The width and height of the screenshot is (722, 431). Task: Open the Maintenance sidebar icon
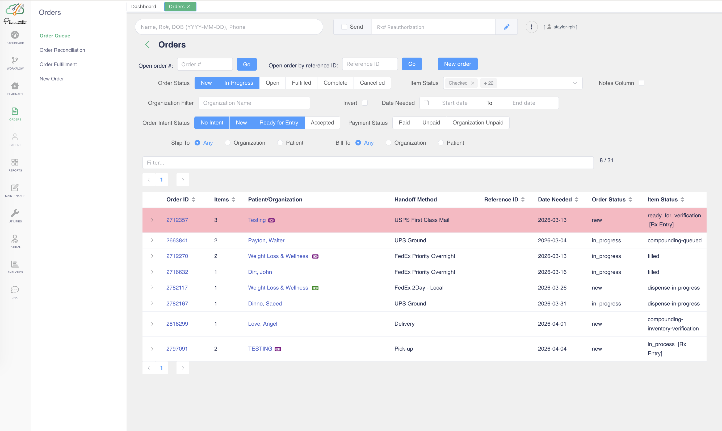(x=15, y=188)
